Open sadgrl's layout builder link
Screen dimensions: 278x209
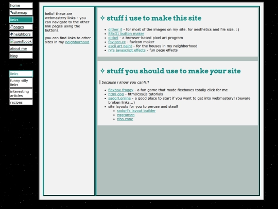(x=136, y=111)
